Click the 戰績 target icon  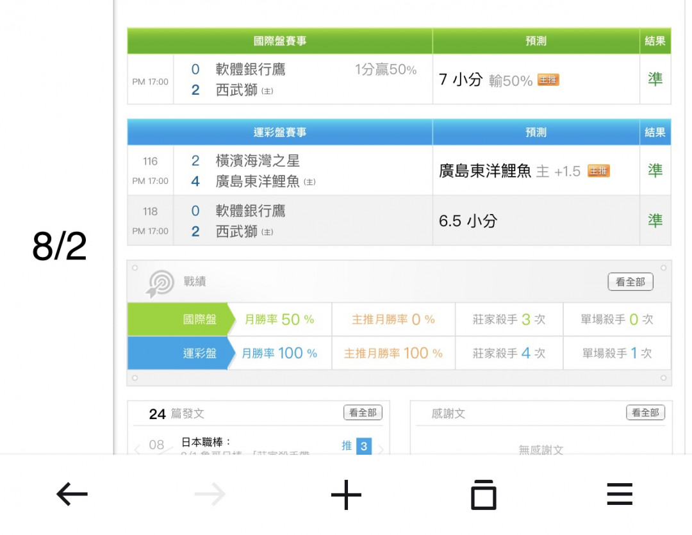click(160, 283)
